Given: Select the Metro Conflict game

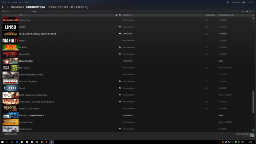Looking at the screenshot, I should tap(26, 61).
